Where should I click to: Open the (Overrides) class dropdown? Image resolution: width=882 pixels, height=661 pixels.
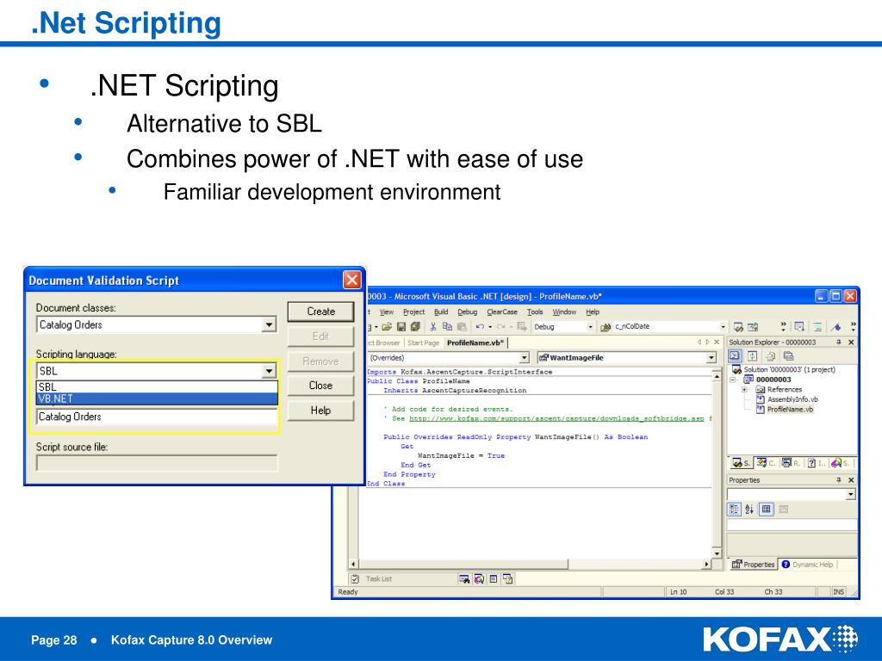point(525,357)
